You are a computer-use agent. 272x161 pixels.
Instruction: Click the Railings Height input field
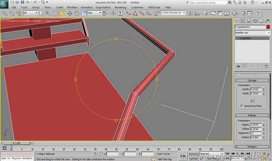[x=256, y=125]
